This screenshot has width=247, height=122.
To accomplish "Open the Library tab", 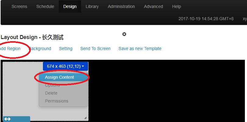I will [92, 6].
